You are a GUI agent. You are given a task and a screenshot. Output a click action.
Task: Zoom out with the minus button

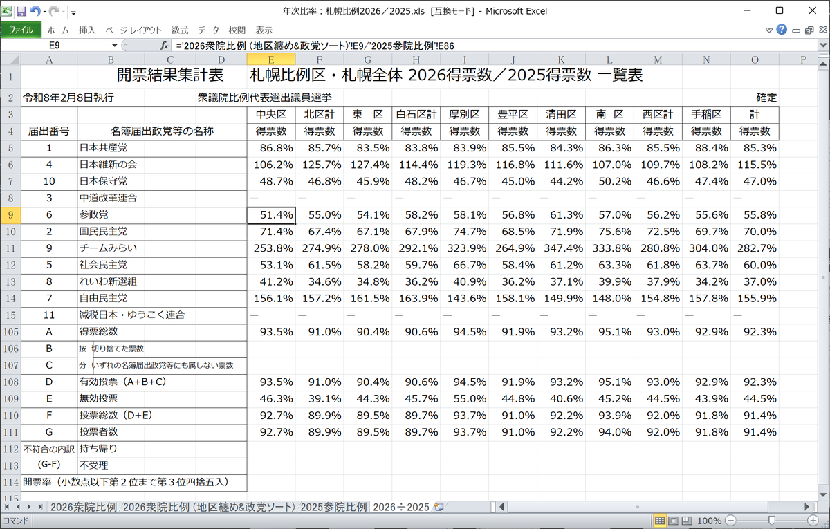pos(732,521)
